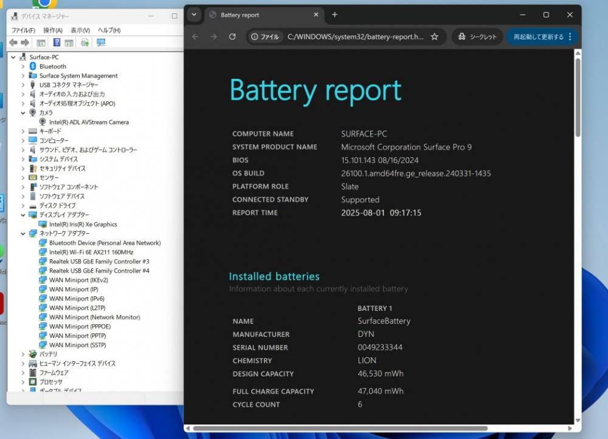This screenshot has height=439, width=608.
Task: Select the USB コネクタ マネージャー label
Action: 69,85
